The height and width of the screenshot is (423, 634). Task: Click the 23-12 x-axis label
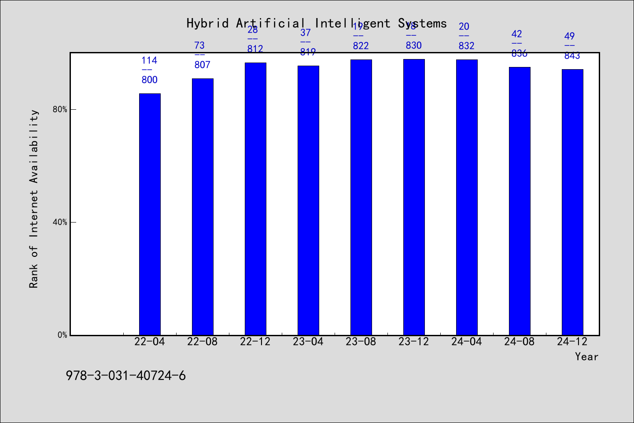click(414, 341)
